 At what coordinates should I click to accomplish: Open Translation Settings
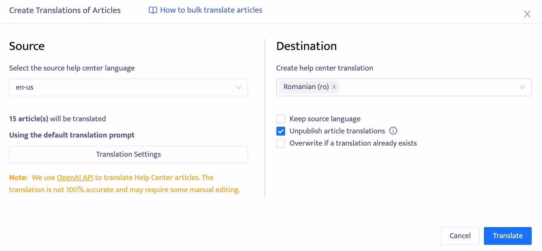(128, 154)
